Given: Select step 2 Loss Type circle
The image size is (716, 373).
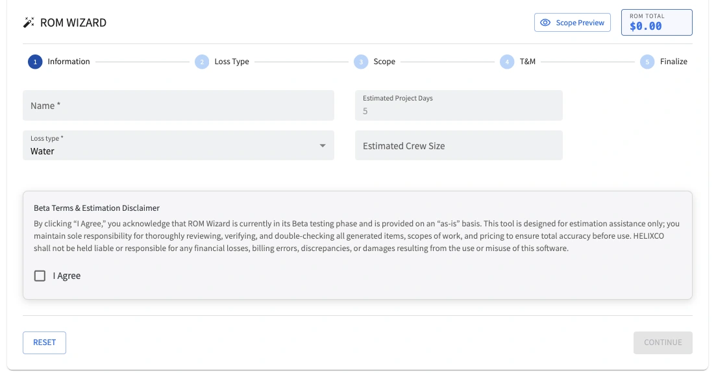Looking at the screenshot, I should [202, 62].
